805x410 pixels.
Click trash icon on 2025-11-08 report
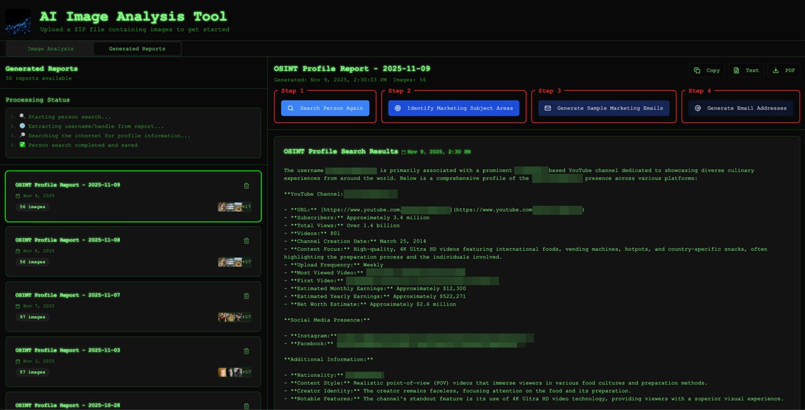(x=246, y=241)
